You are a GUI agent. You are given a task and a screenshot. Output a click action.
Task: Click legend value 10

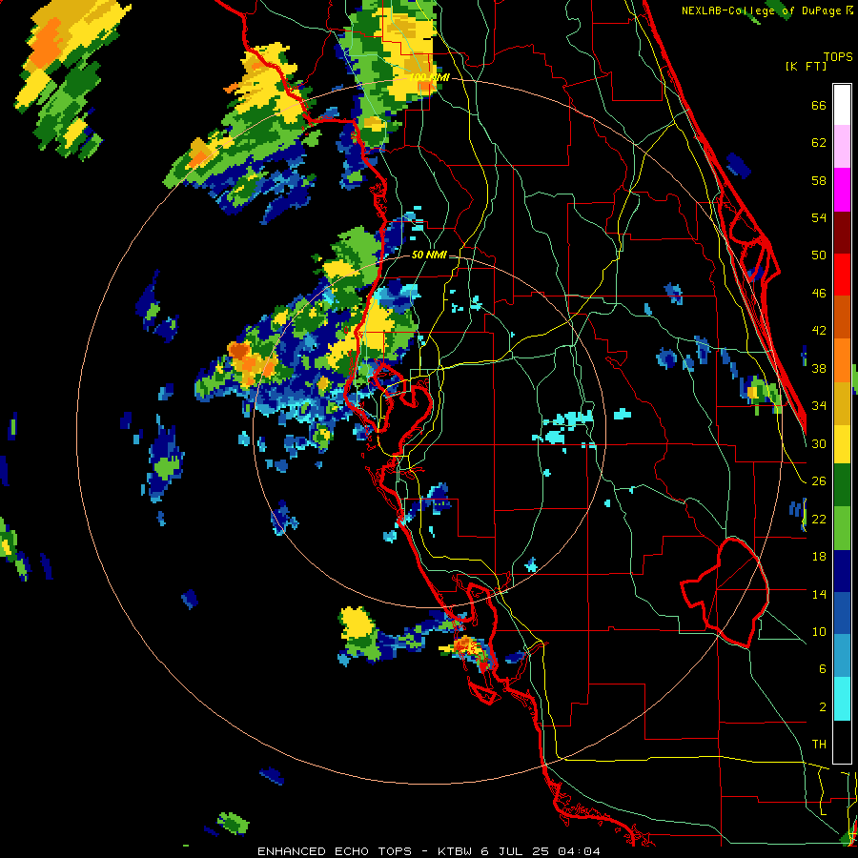819,631
